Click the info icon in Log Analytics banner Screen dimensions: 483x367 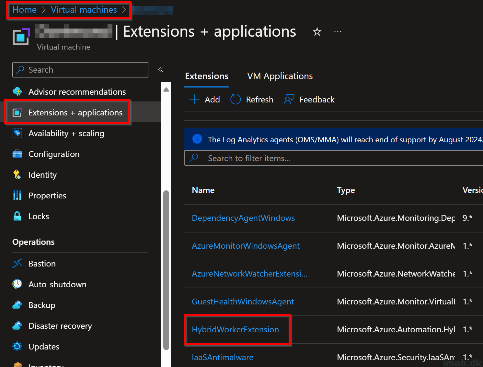click(197, 139)
